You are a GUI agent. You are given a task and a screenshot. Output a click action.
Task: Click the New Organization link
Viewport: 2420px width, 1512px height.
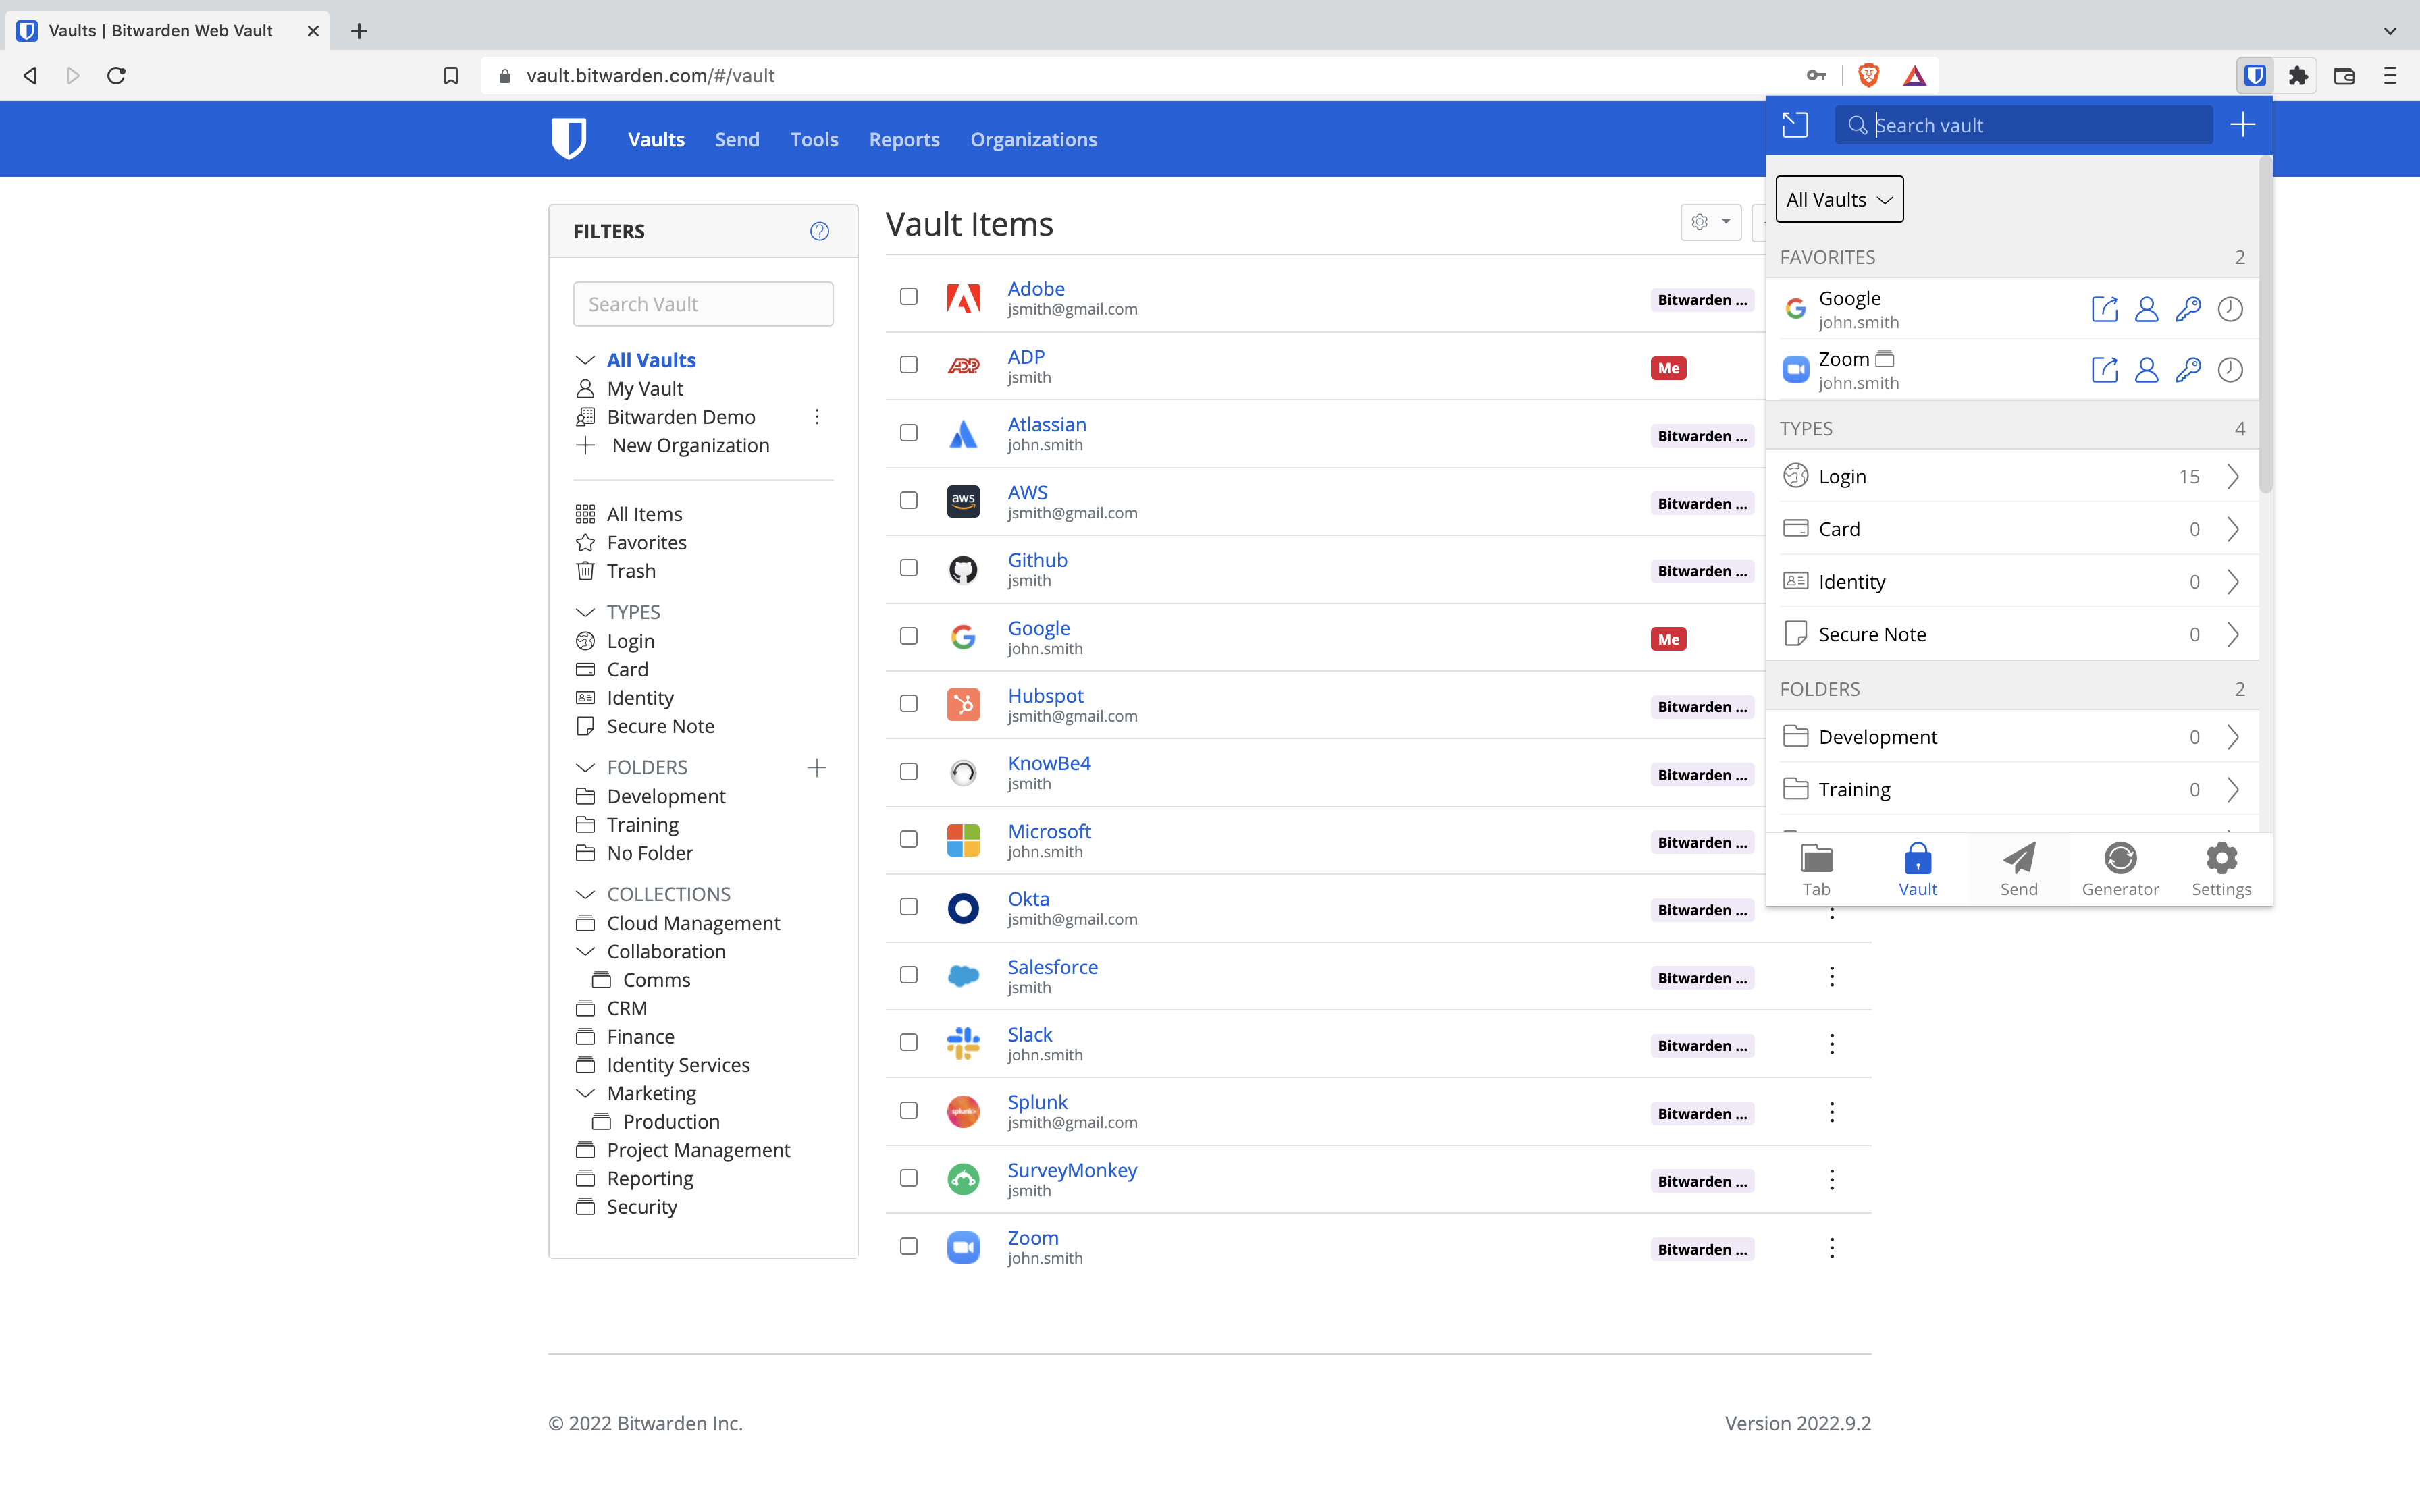point(690,446)
